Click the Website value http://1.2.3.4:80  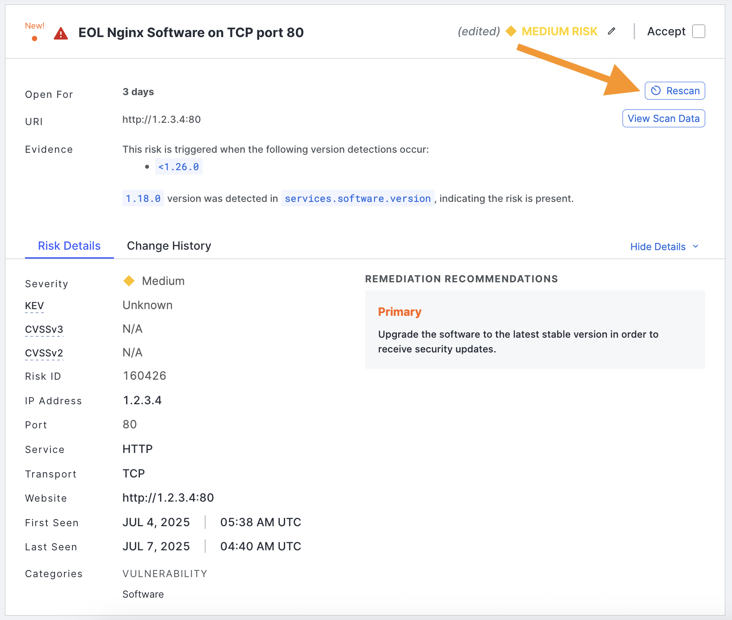tap(168, 498)
